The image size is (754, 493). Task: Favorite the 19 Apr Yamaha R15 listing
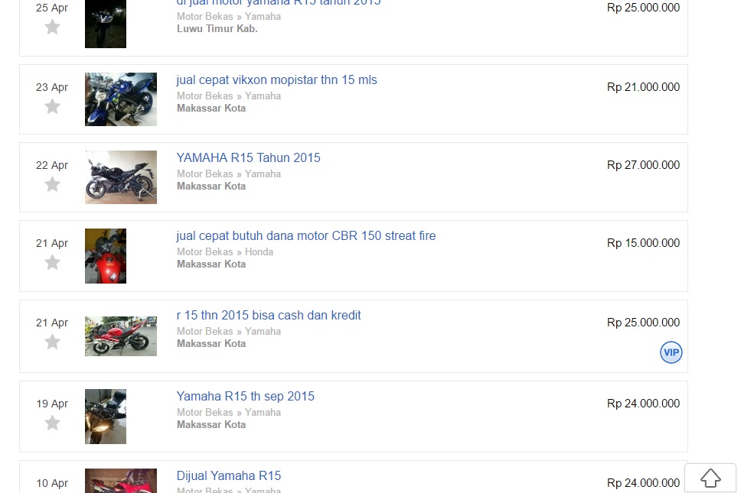coord(52,423)
